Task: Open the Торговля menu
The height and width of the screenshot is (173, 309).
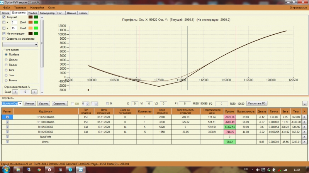Action: [x=20, y=7]
